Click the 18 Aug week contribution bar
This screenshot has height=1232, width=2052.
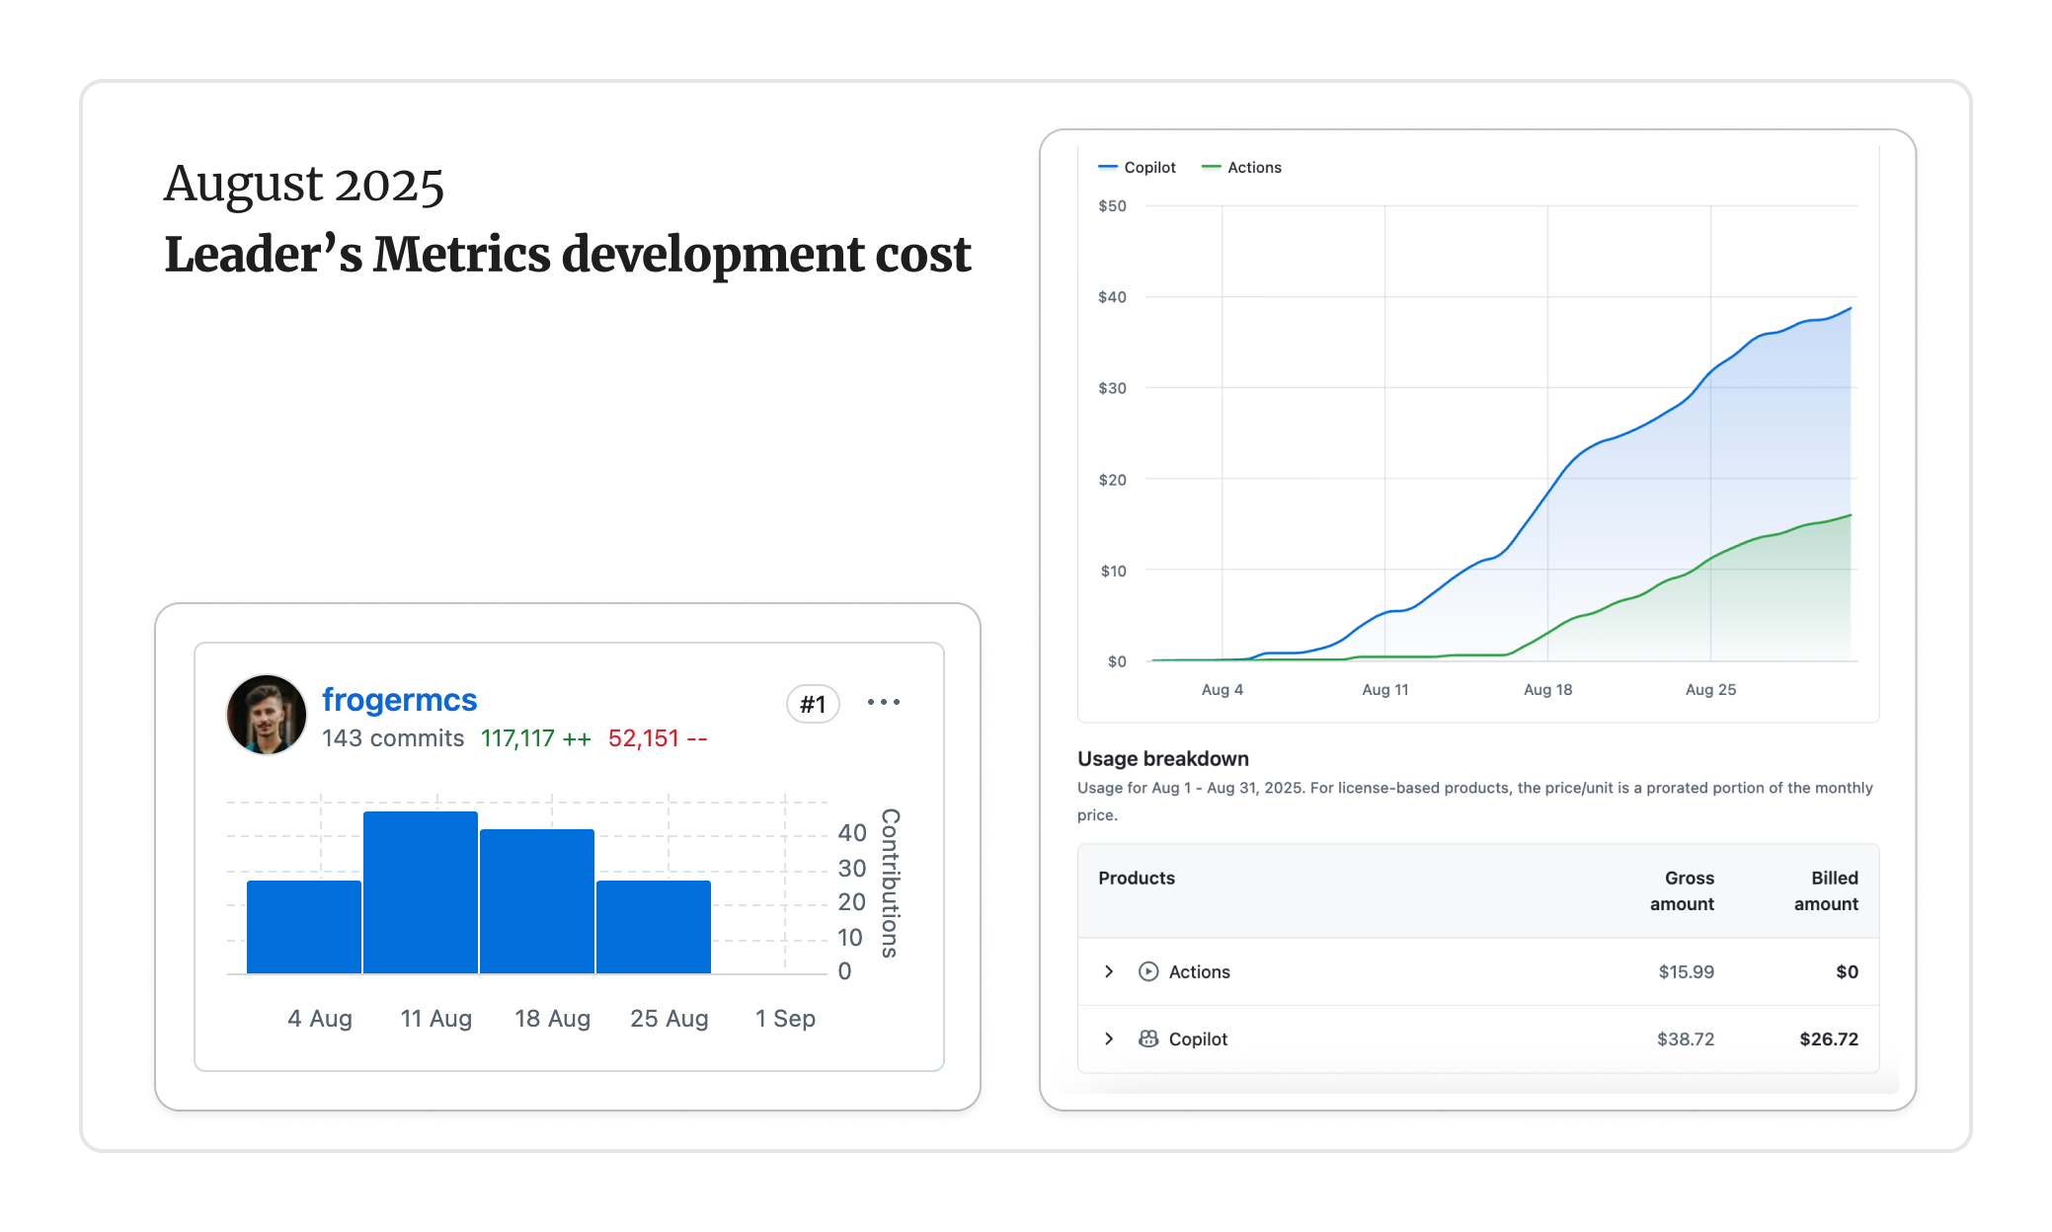coord(537,900)
